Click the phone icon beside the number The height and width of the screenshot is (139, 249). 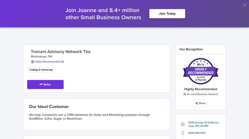click(x=183, y=133)
